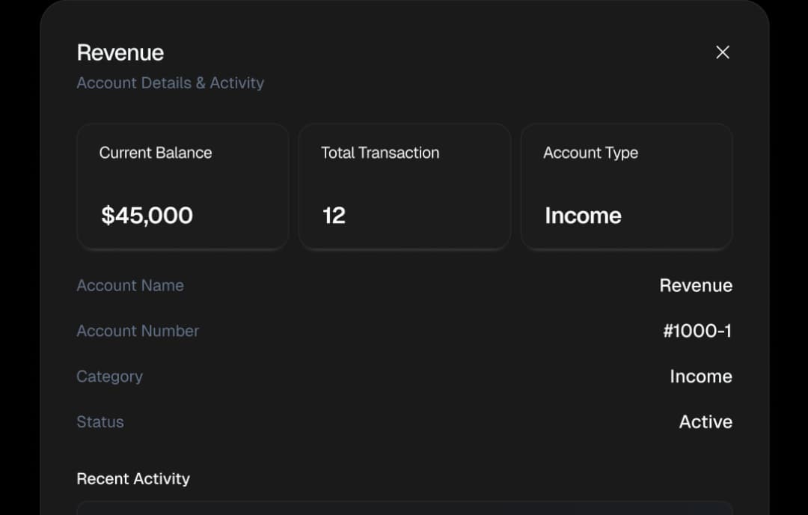Click the Status field label
808x515 pixels.
coord(100,422)
